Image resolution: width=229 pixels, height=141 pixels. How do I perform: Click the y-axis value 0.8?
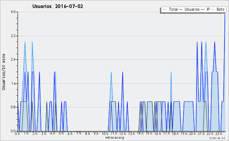pyautogui.click(x=13, y=107)
